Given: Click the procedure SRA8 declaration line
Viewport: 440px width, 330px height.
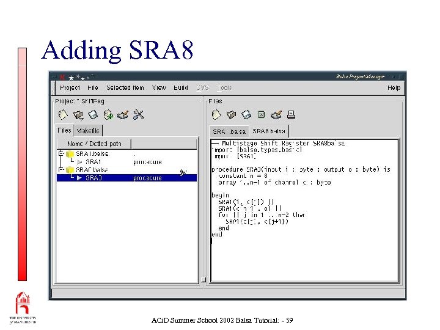Looking at the screenshot, I should (301, 169).
